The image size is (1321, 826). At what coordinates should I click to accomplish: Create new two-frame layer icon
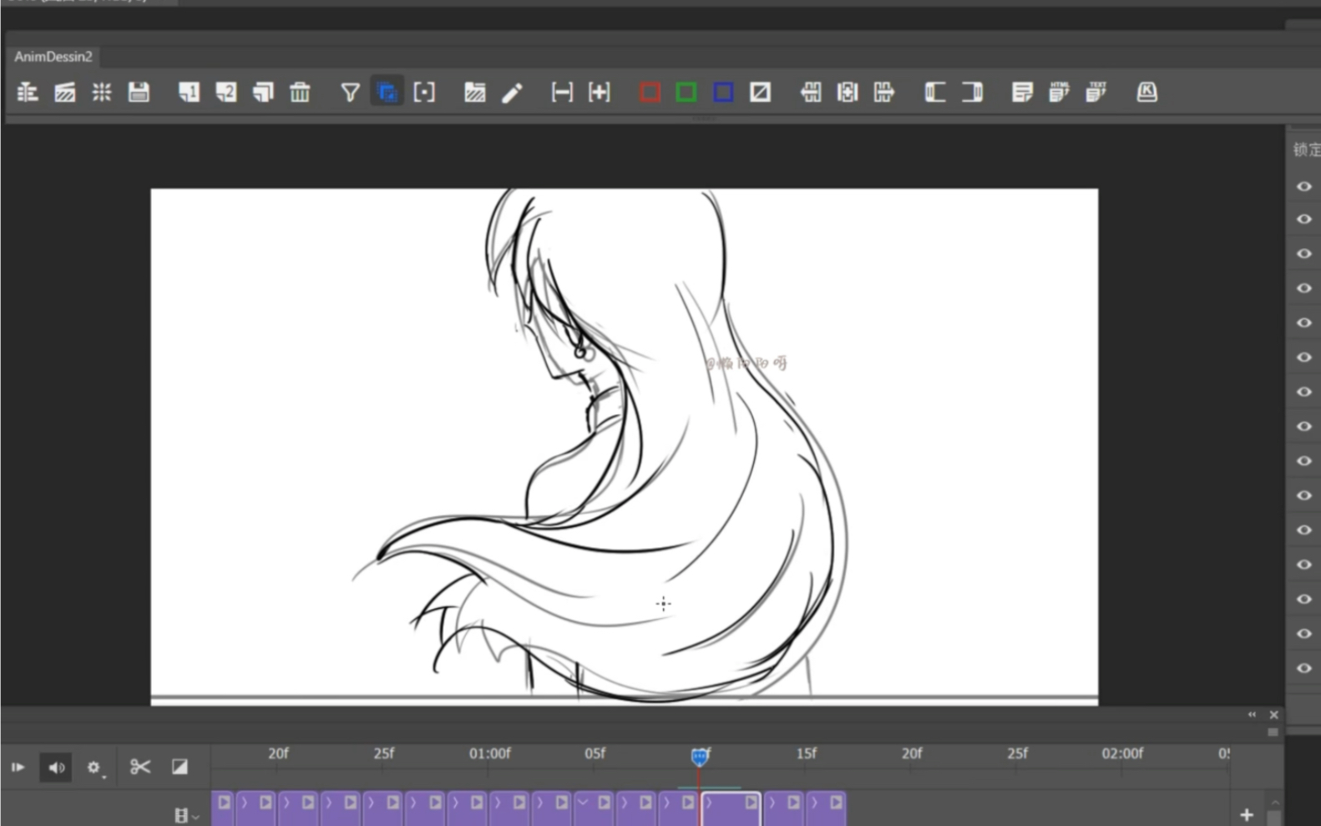point(225,92)
